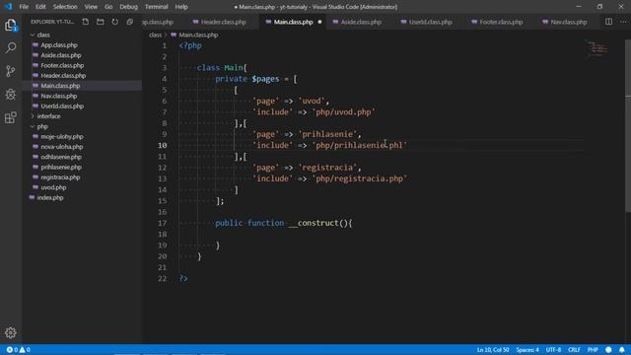
Task: Place cursor on '__construct' function name
Action: tap(314, 223)
